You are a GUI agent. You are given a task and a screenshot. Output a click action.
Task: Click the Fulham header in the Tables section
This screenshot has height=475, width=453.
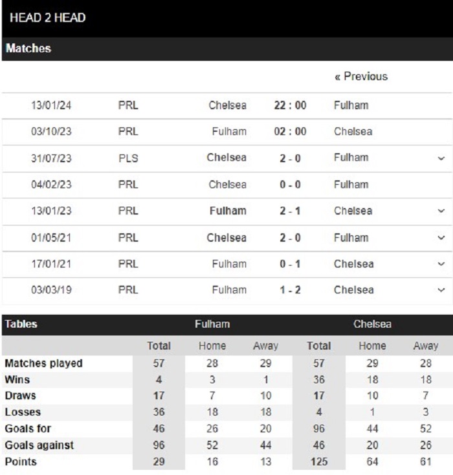pos(212,324)
